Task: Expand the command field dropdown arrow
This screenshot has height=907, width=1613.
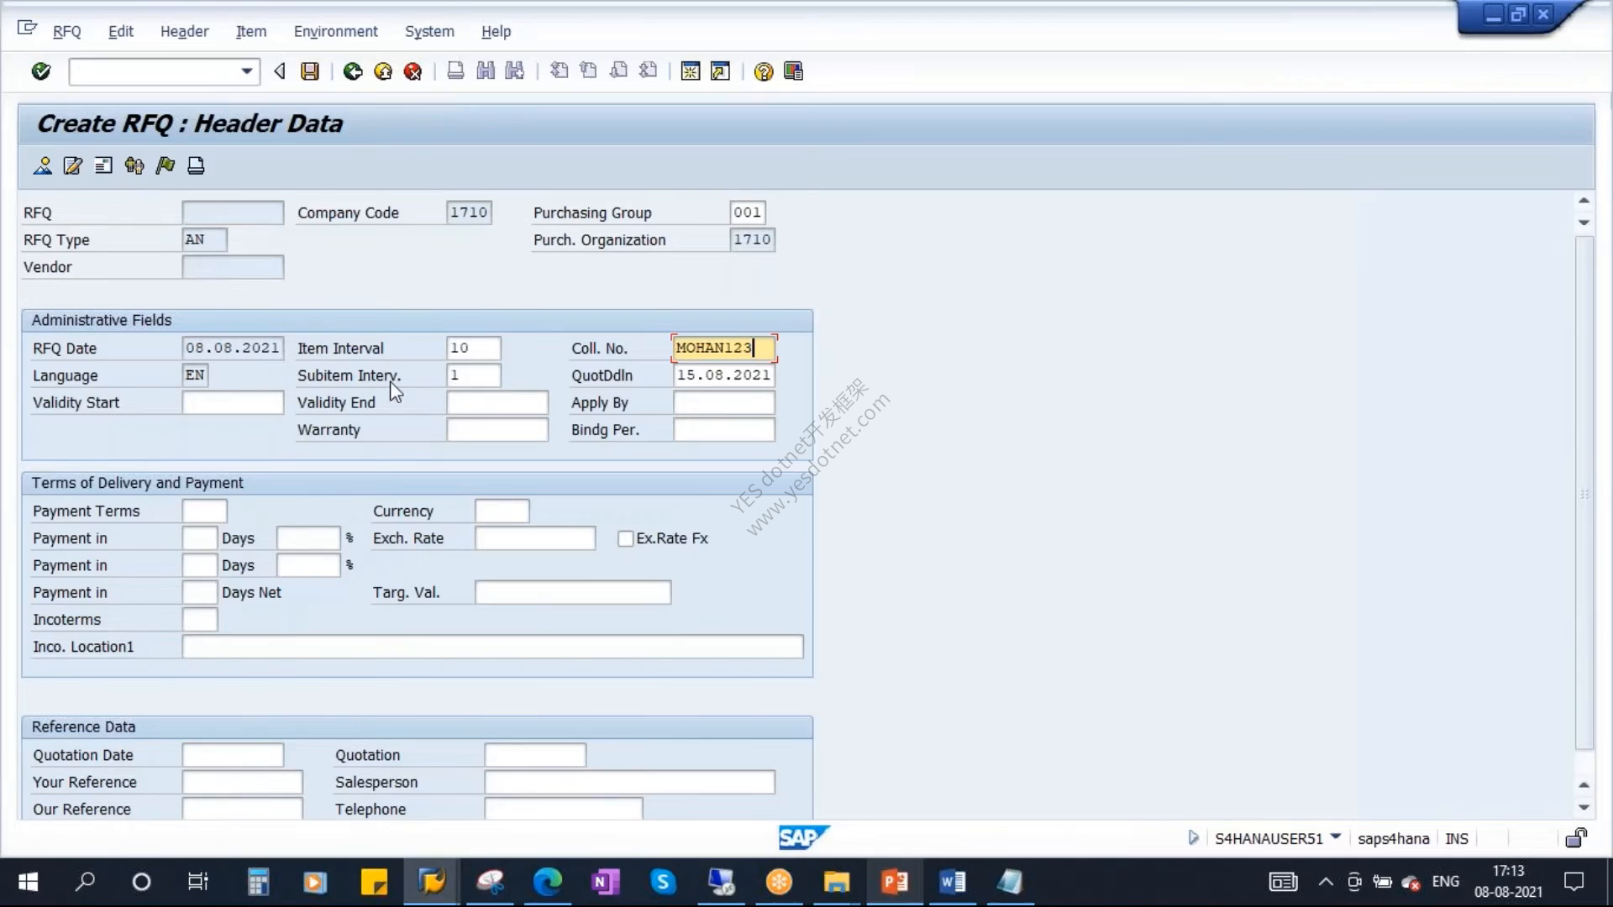Action: click(x=247, y=71)
